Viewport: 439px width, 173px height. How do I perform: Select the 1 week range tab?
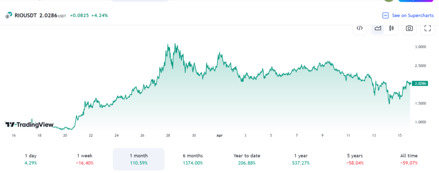pos(84,159)
